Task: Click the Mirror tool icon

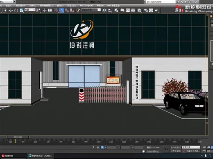Action: coord(104,11)
